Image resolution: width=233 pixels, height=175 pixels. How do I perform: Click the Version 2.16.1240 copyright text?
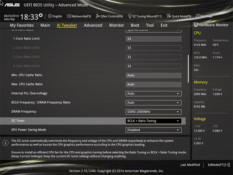[116, 171]
